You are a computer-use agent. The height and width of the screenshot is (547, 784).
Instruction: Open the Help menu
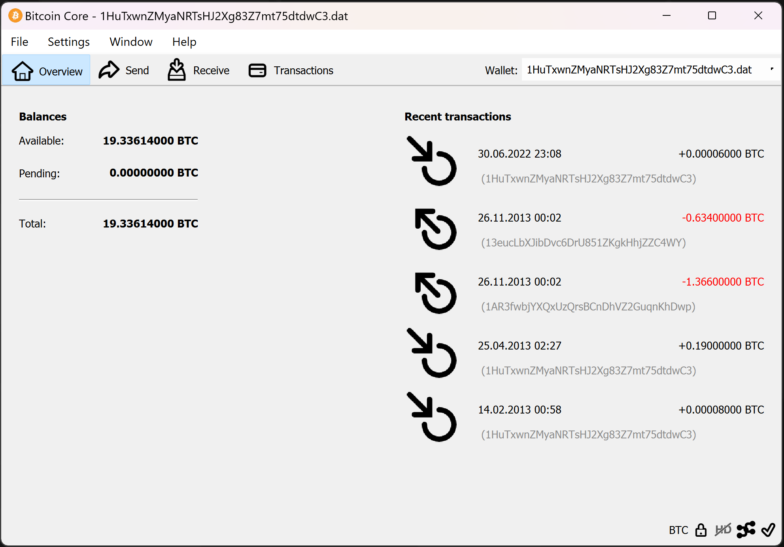point(184,42)
